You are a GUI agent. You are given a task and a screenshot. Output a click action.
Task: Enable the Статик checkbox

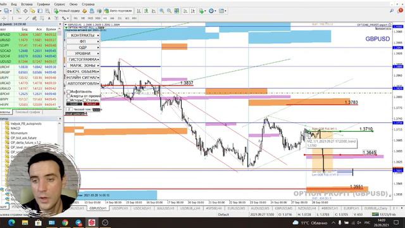pyautogui.click(x=84, y=100)
